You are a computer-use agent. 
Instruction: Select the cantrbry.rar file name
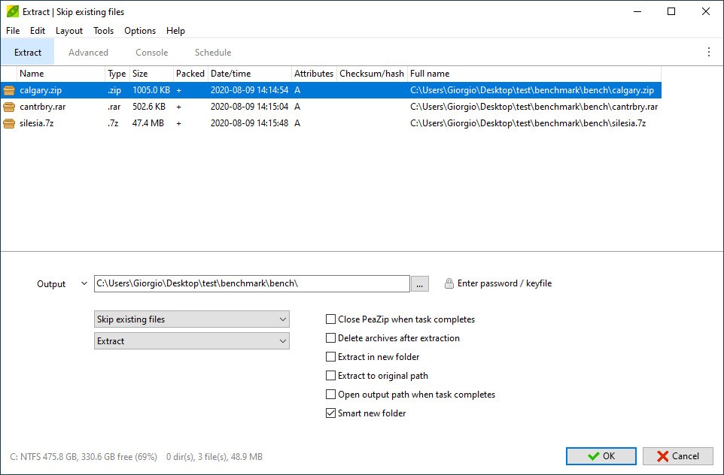[x=42, y=107]
